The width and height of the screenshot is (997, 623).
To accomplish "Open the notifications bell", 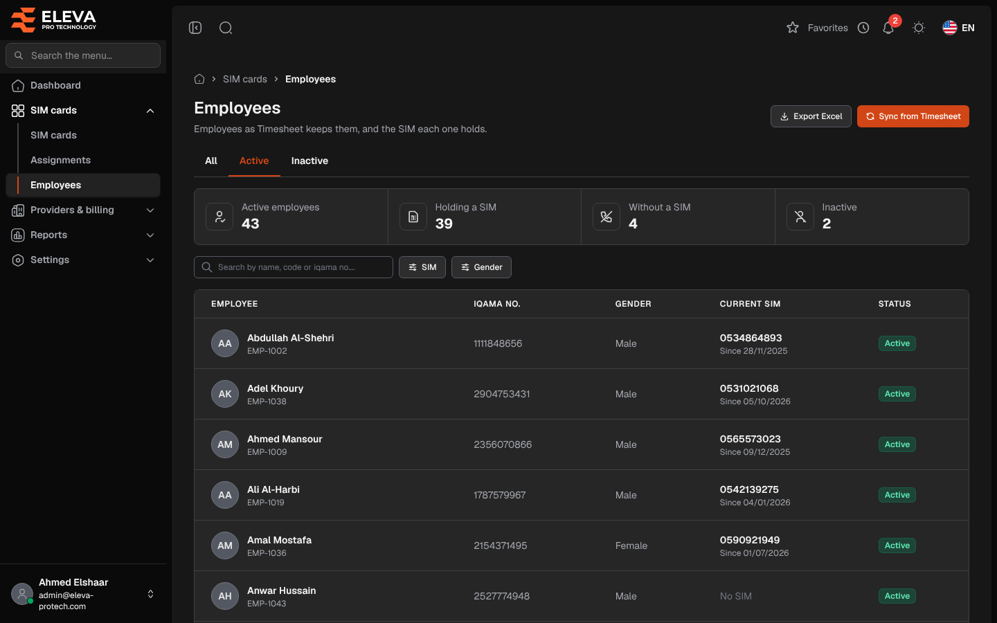I will coord(888,28).
